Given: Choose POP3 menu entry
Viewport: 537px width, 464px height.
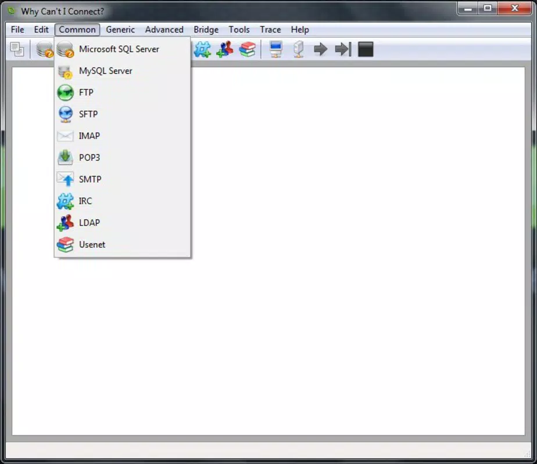Looking at the screenshot, I should tap(122, 158).
